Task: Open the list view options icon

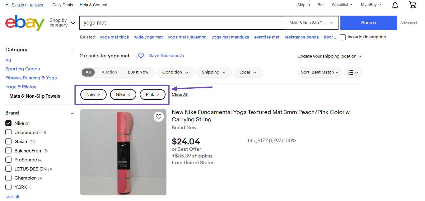Action: point(353,72)
